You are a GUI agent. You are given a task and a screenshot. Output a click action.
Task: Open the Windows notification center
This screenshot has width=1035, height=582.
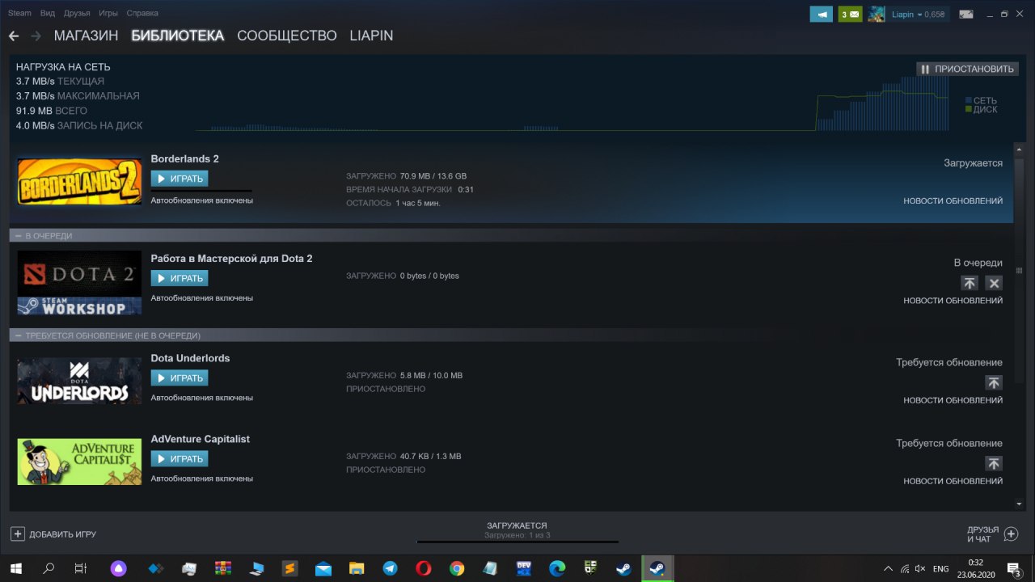click(x=1012, y=568)
